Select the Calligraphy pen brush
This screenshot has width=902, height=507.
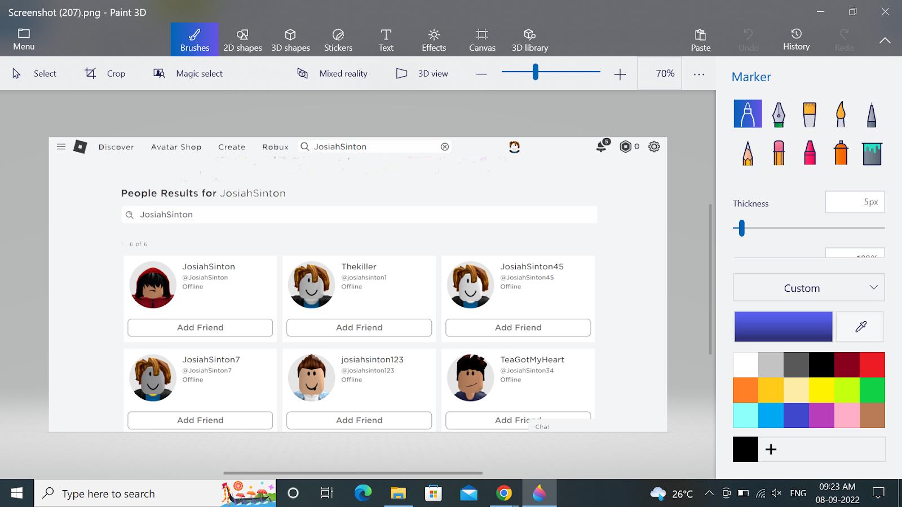[x=779, y=114]
